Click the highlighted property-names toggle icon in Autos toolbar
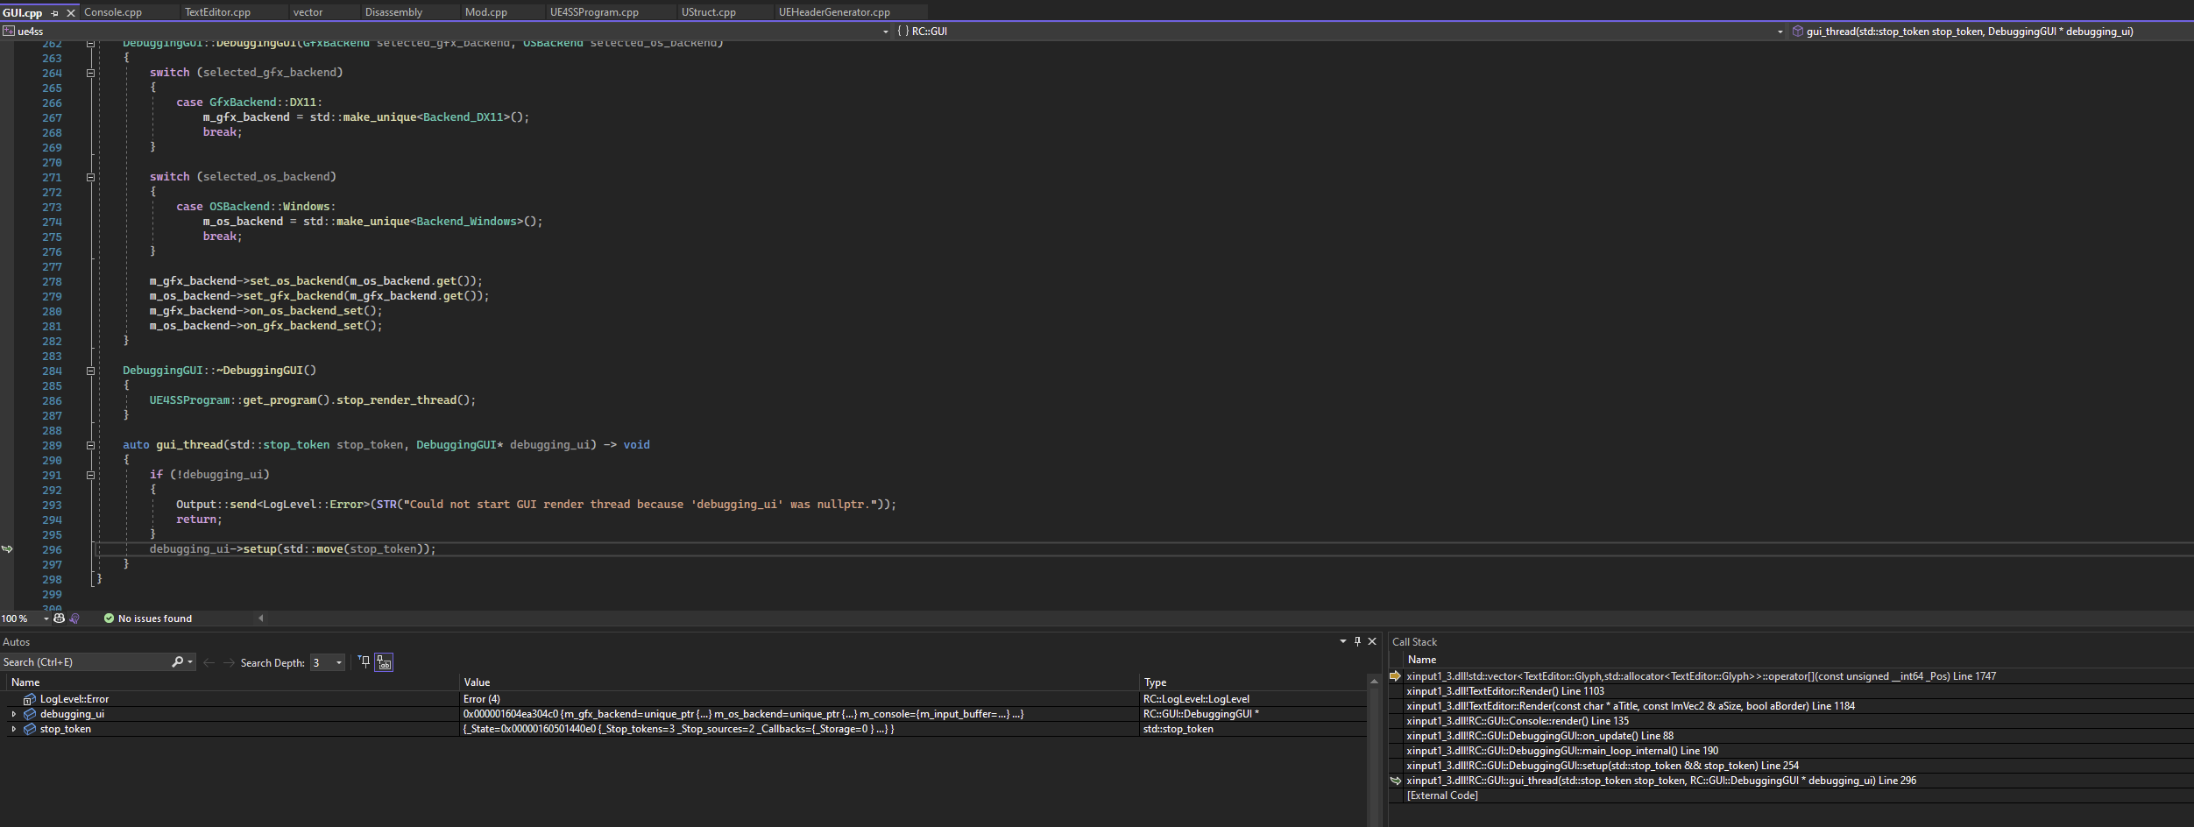The image size is (2194, 827). (384, 663)
